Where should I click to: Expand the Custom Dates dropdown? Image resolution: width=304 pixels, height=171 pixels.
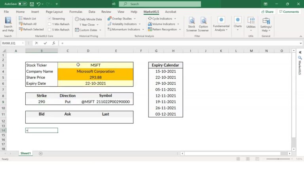tap(100, 30)
